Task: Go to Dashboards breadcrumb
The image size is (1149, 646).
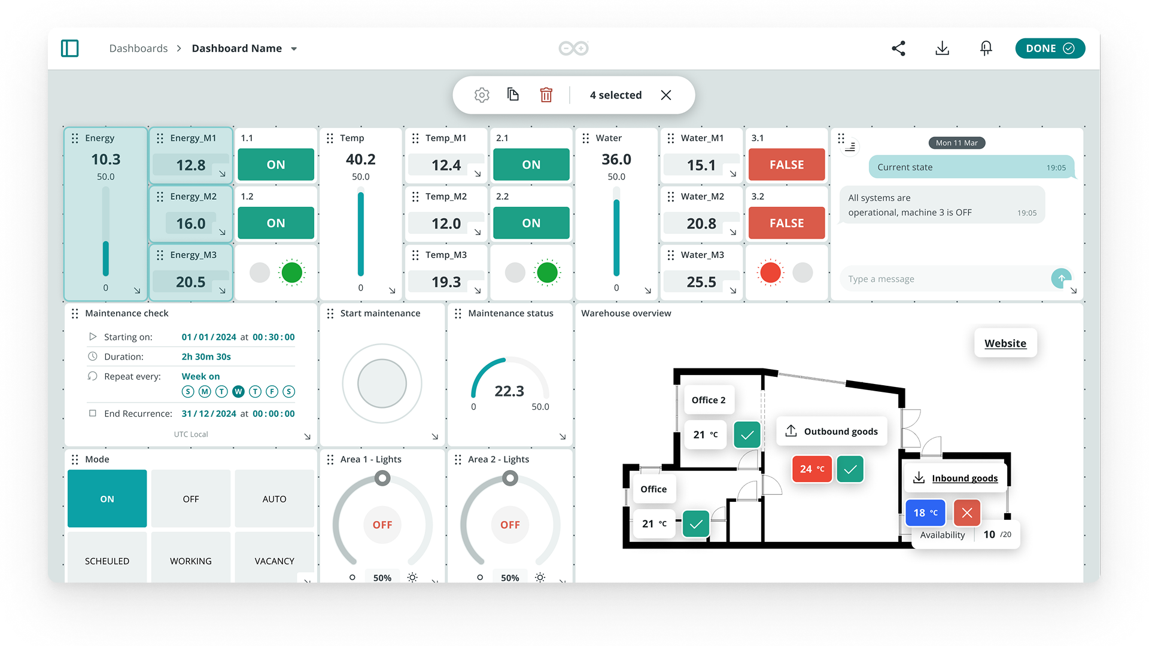Action: click(138, 48)
